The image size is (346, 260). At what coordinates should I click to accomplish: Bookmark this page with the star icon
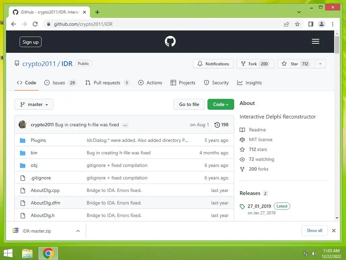tap(297, 24)
